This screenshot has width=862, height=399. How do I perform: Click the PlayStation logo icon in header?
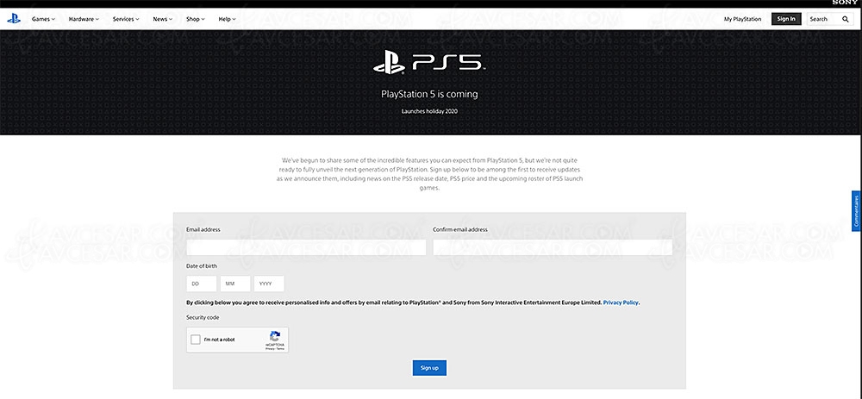point(13,19)
